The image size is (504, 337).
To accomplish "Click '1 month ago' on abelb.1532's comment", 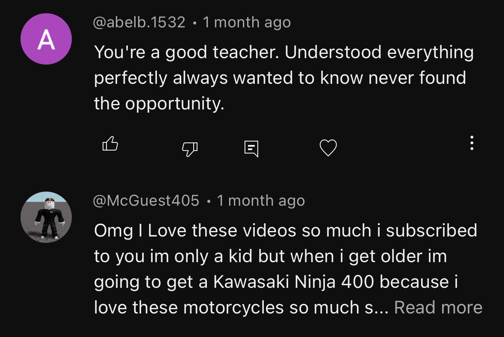I will tap(247, 22).
